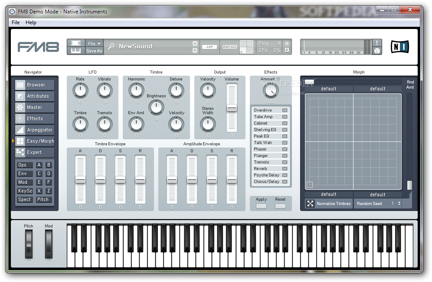Viewport: 432px width, 282px height.
Task: Click the Normalize Timbres button label
Action: [x=334, y=204]
